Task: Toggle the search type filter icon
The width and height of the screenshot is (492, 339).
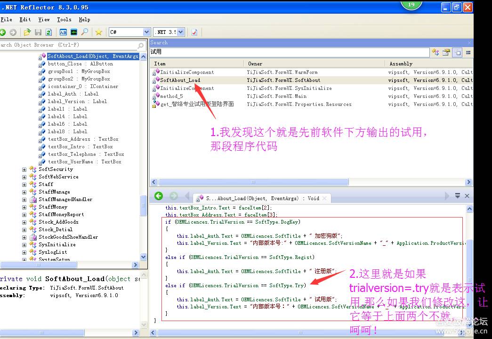Action: pos(436,52)
